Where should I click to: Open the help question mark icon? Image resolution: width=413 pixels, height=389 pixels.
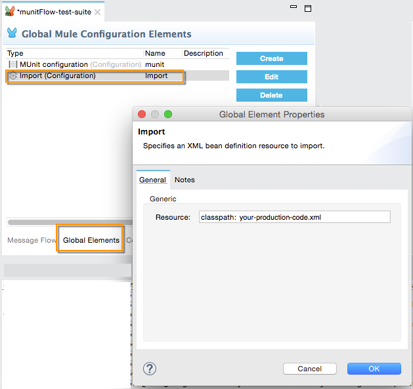click(x=150, y=369)
